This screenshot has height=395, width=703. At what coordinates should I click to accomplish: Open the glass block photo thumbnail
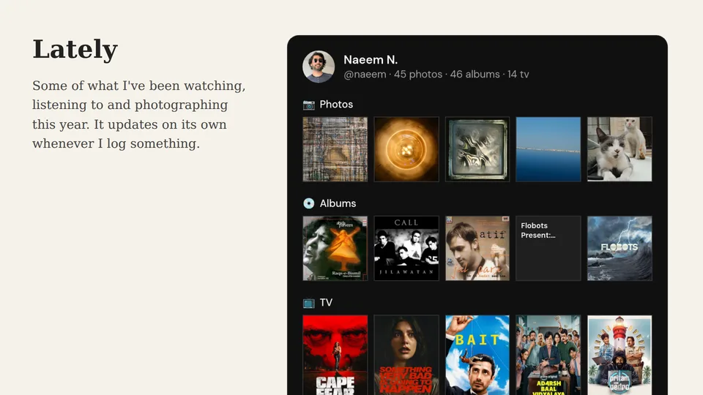tap(477, 149)
